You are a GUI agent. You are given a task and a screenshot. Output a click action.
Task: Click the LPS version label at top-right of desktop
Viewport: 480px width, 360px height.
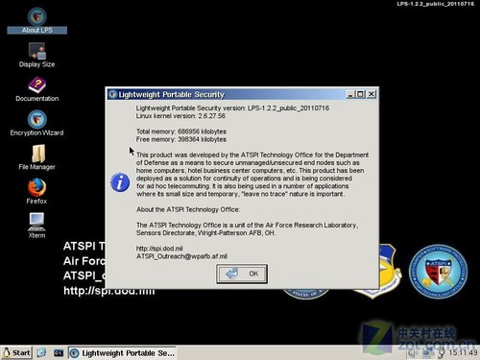point(436,4)
